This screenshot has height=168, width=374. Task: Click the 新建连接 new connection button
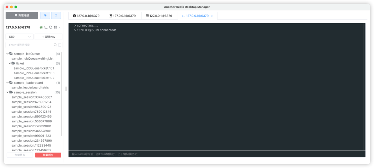[22, 15]
